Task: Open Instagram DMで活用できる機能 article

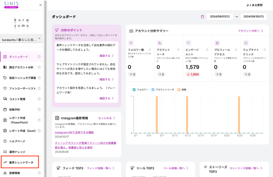Action: tap(75, 132)
